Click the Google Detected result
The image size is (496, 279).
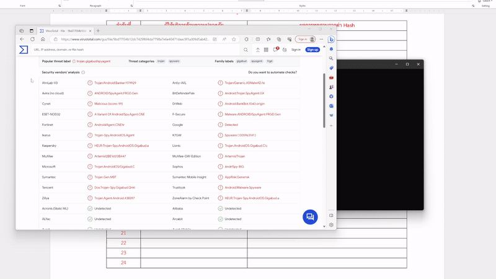[231, 125]
